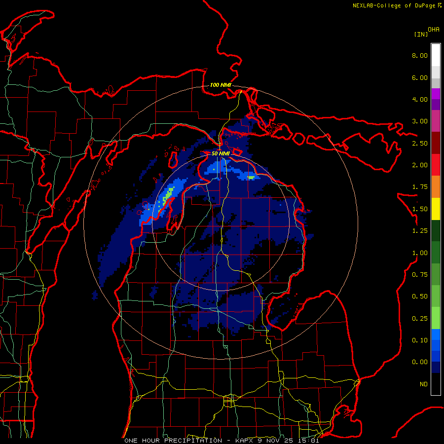The height and width of the screenshot is (444, 444).
Task: Click the 100 NMI range ring label
Action: [221, 85]
